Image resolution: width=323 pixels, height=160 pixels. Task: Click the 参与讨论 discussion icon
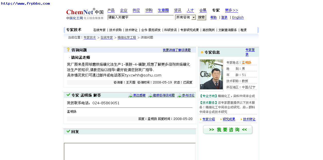(179, 95)
